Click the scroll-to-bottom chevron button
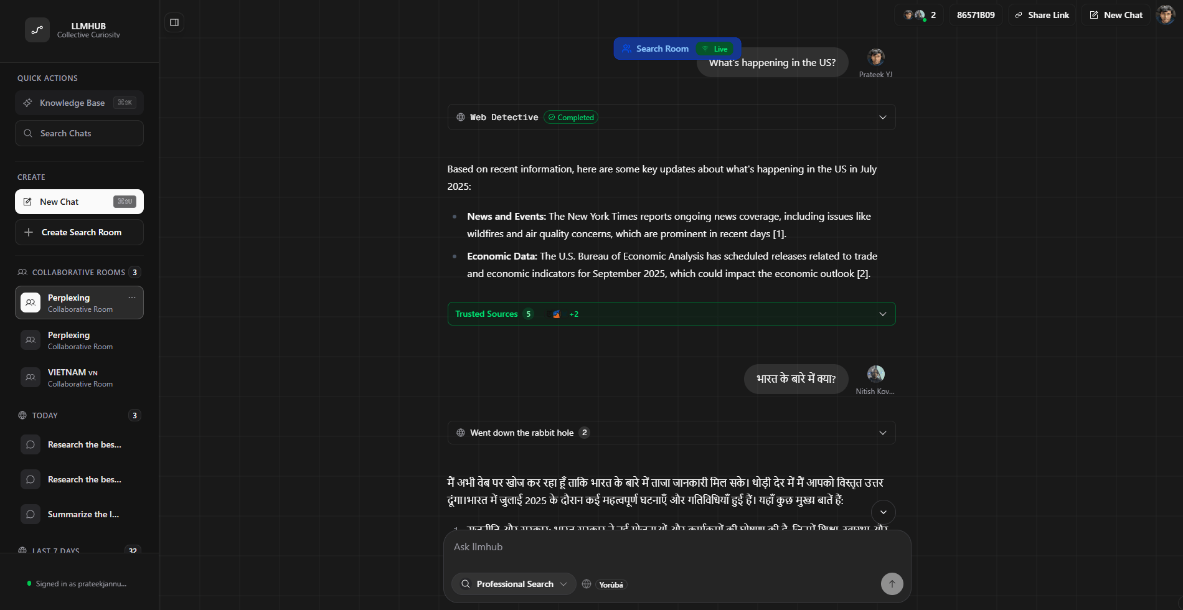The image size is (1183, 610). click(884, 512)
